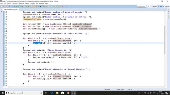Expand the External Tools dropdown arrow
The image size is (170, 95).
point(24,6)
